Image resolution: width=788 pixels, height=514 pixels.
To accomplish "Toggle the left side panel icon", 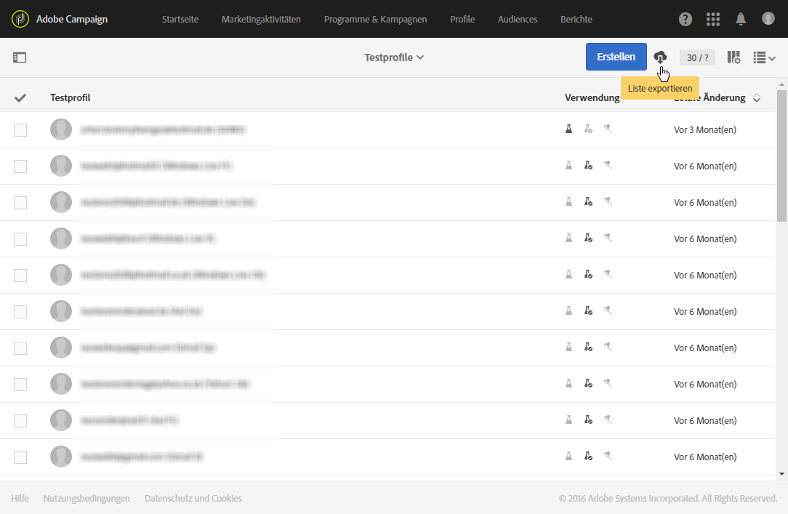I will 20,57.
